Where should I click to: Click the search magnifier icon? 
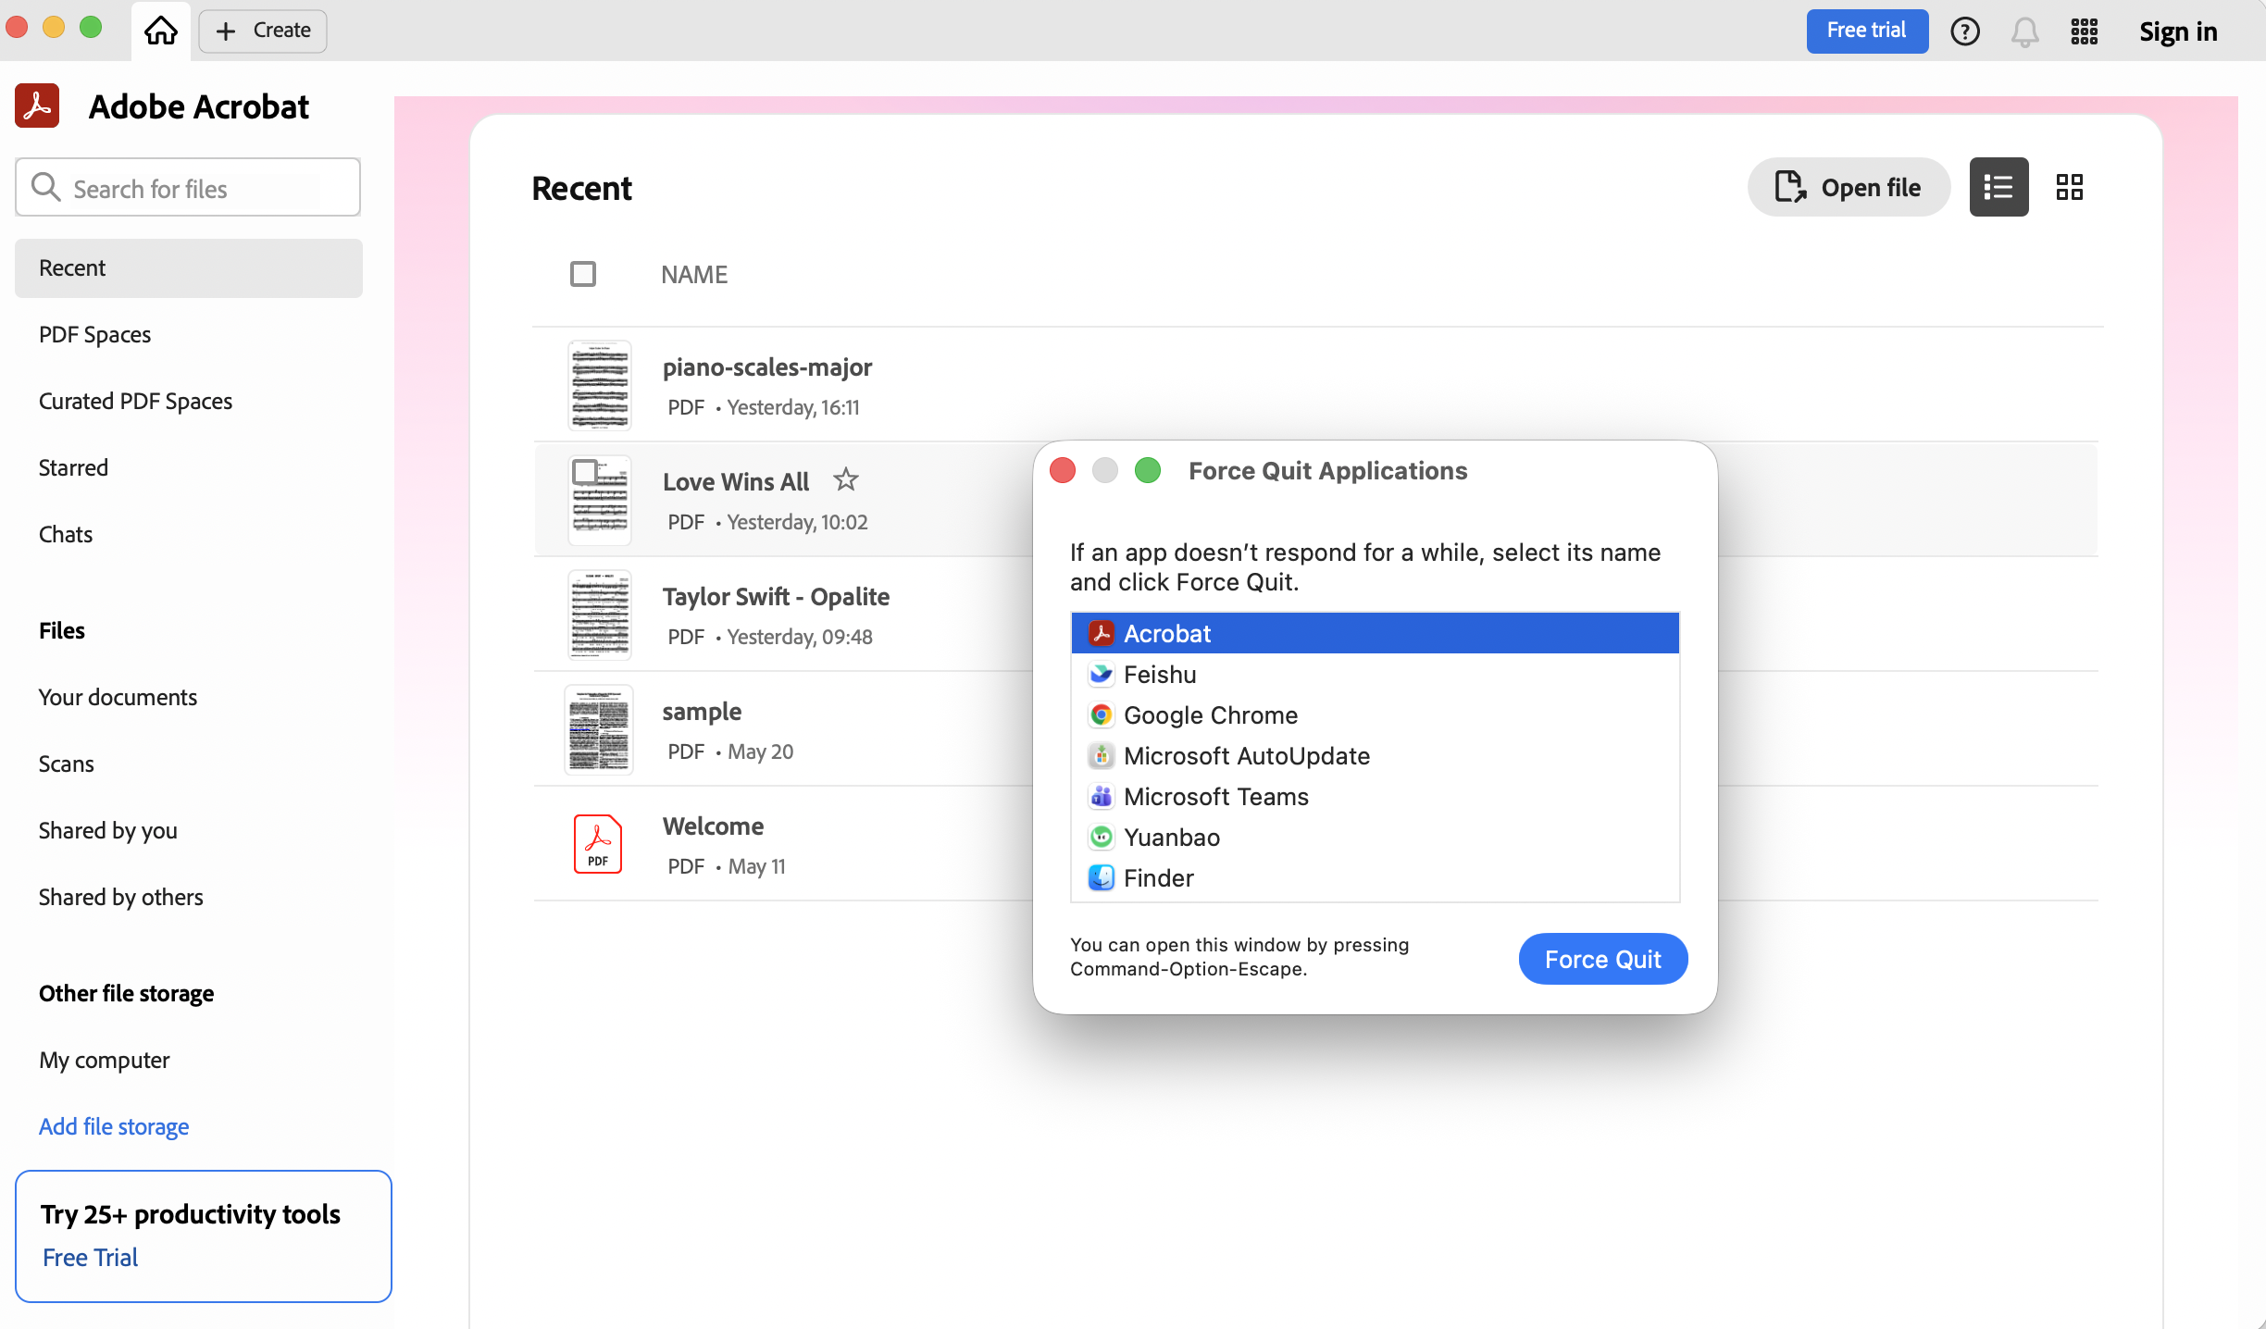point(45,187)
